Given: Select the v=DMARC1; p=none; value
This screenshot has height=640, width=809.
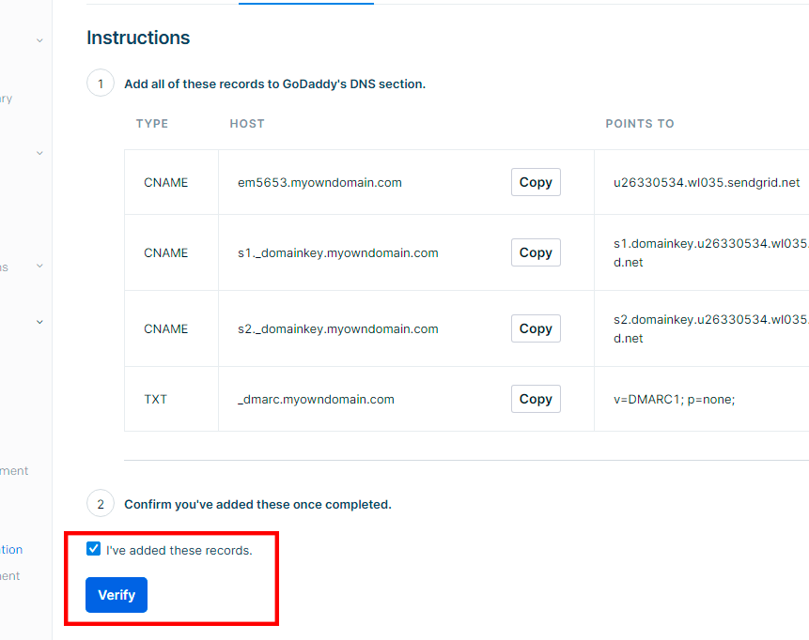Looking at the screenshot, I should 674,400.
